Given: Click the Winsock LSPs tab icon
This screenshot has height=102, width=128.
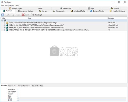Looking at the screenshot, I should point(54,11).
